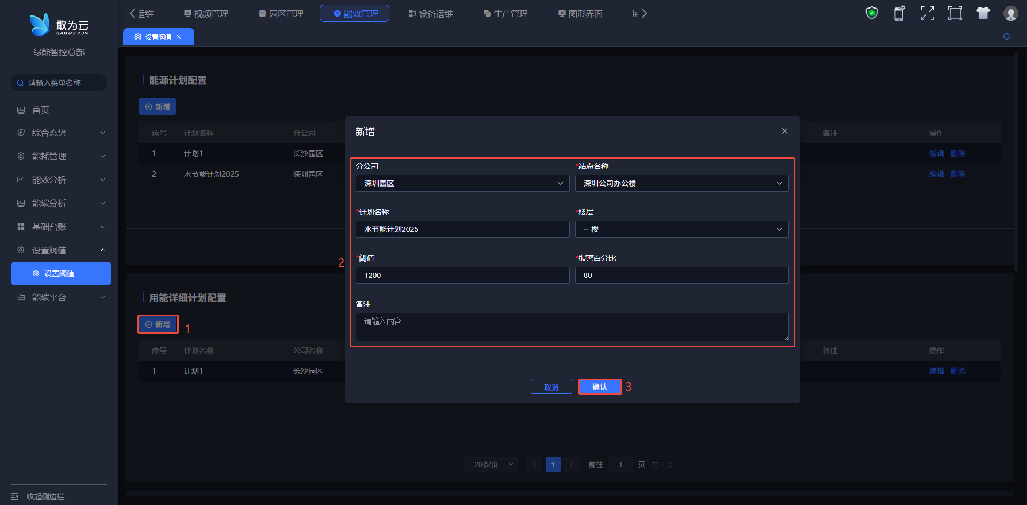
Task: Click the 能耗管理 sidebar icon
Action: tap(21, 156)
